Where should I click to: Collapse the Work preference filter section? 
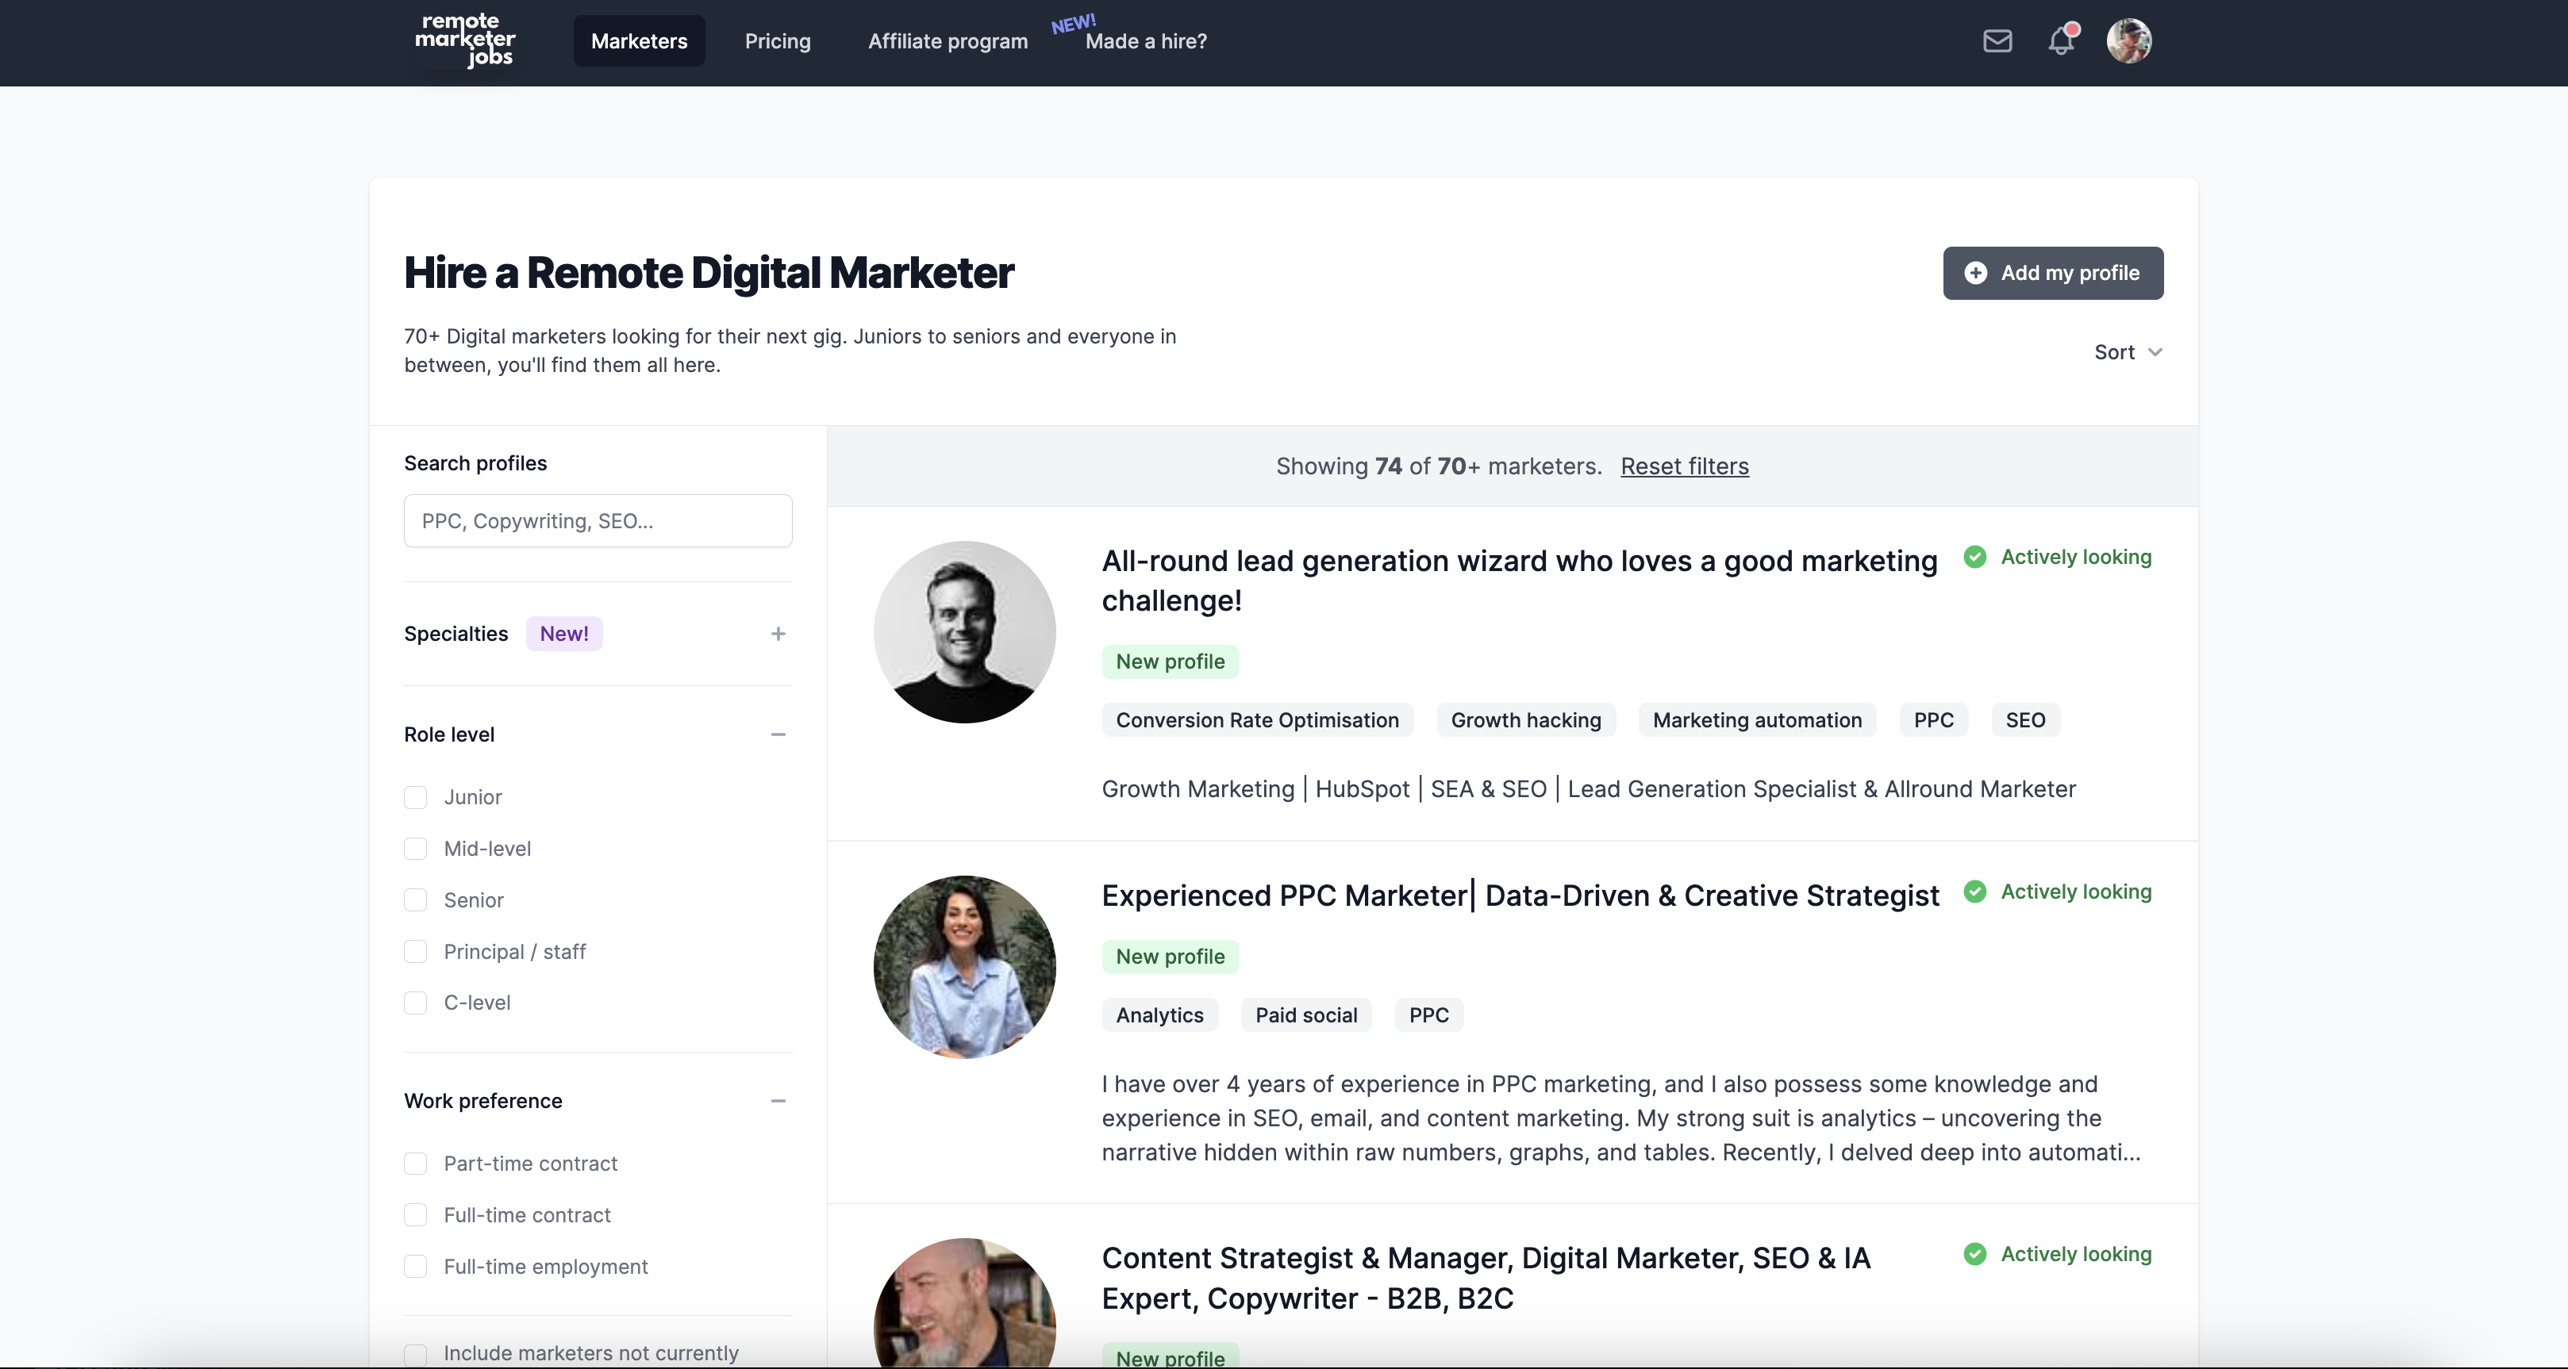778,1101
